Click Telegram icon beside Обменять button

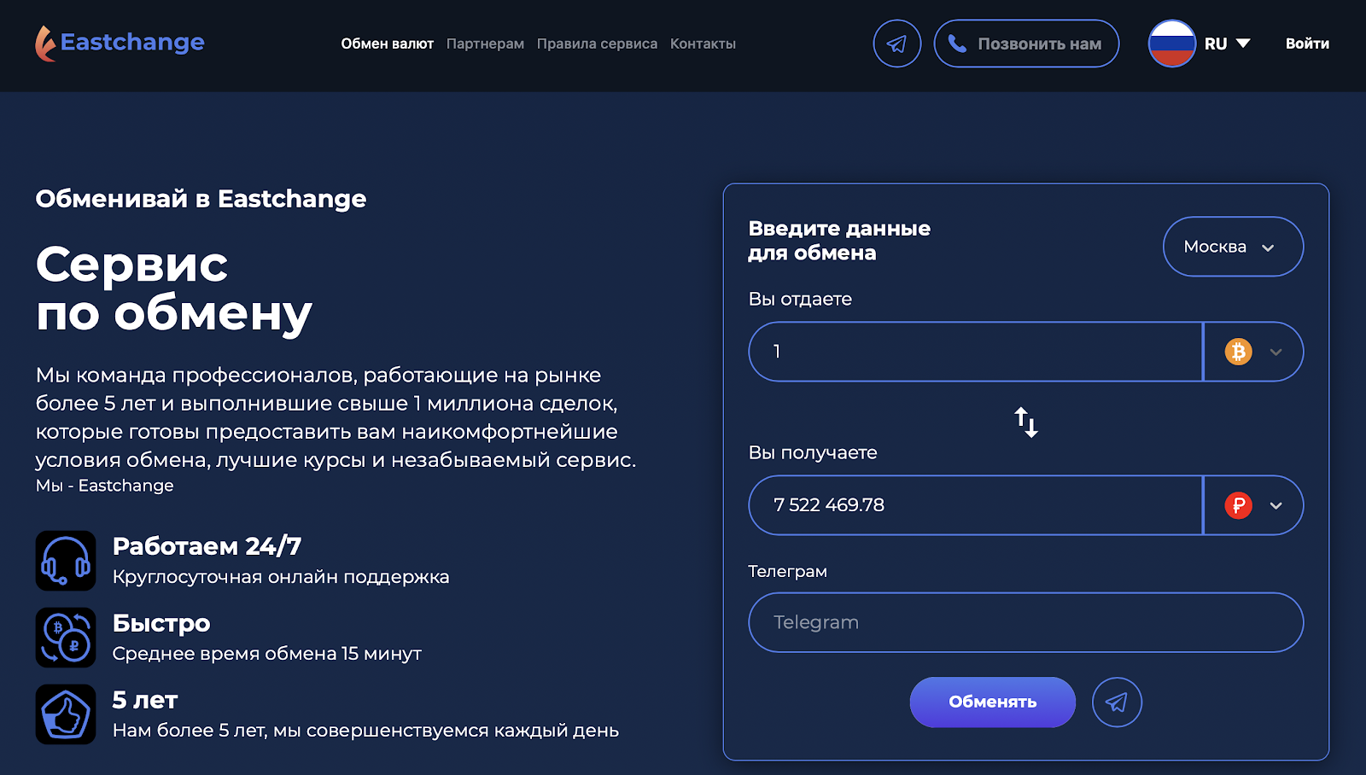(x=1117, y=702)
